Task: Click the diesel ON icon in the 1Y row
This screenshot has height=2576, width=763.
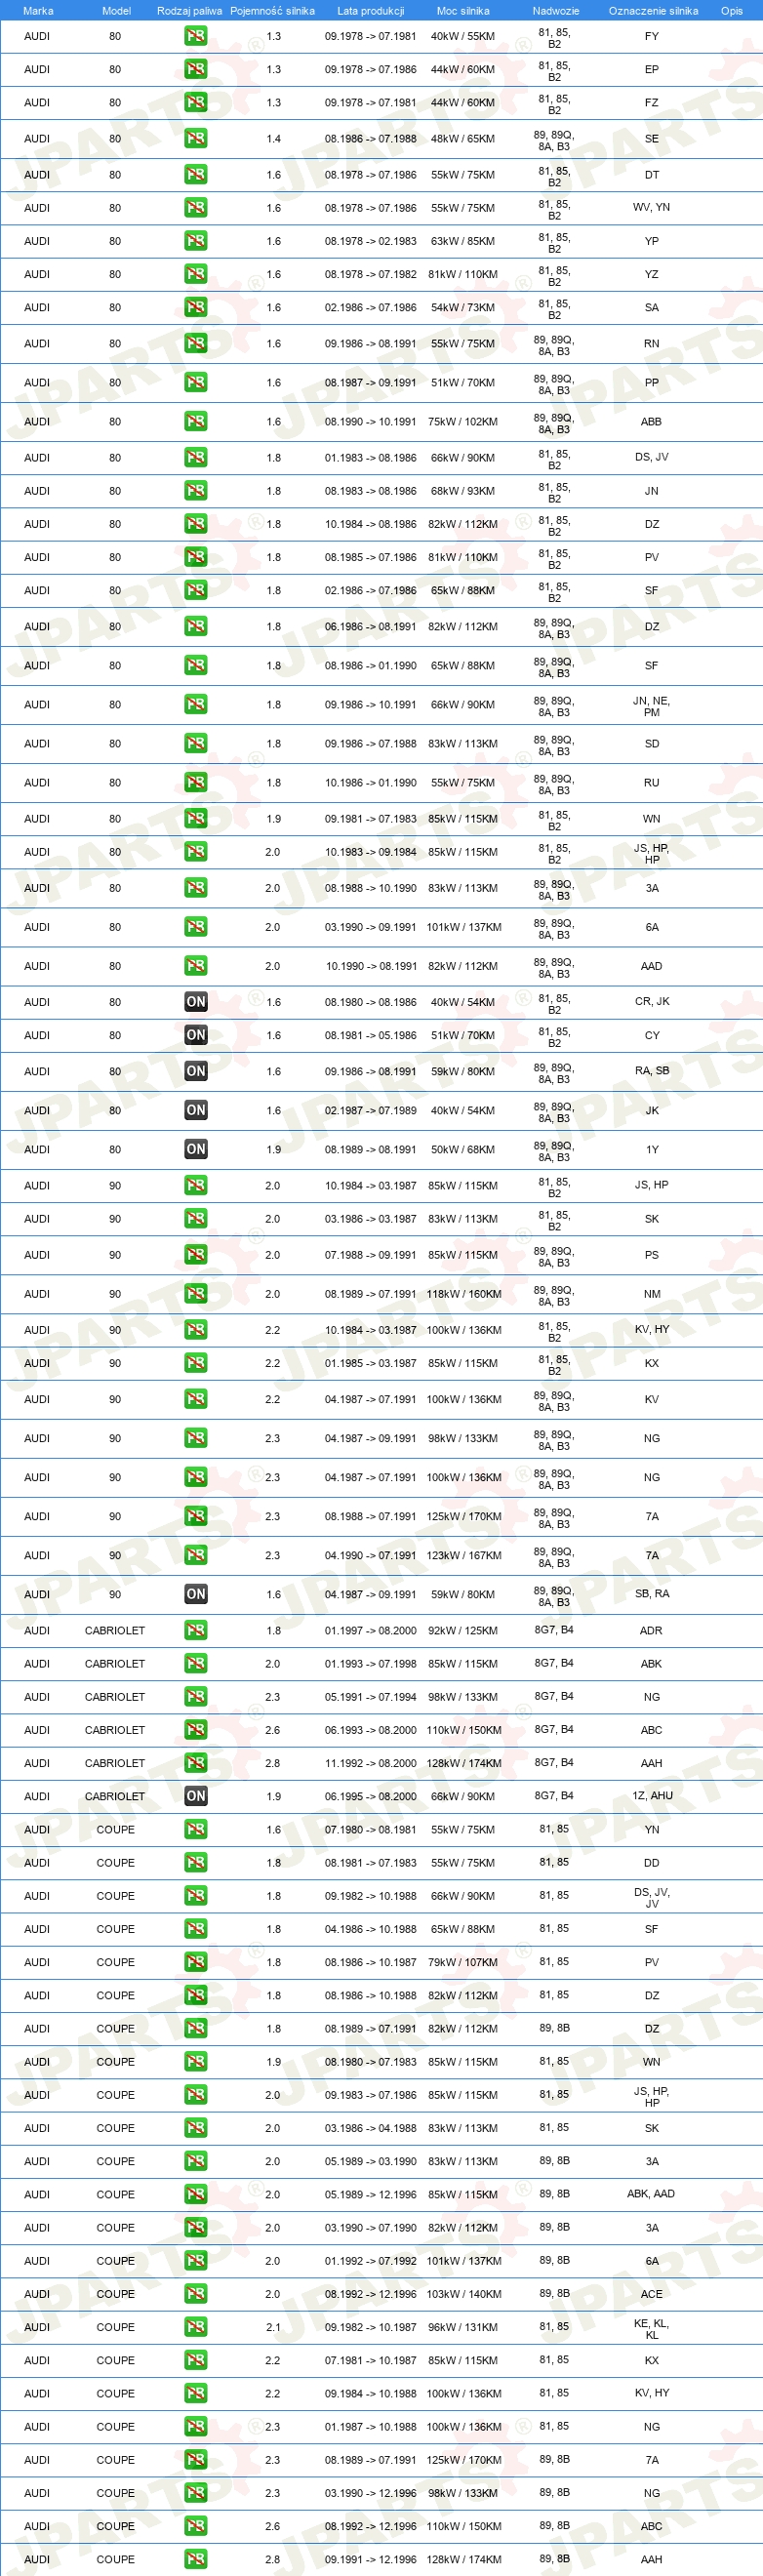Action: point(196,1149)
